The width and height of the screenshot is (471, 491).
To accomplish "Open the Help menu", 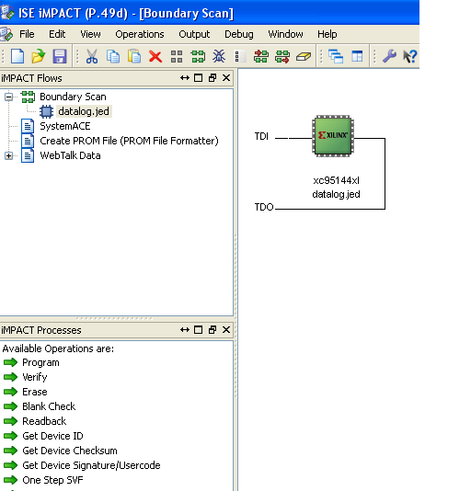I will [327, 34].
